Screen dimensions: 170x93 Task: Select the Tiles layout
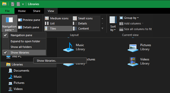58,29
